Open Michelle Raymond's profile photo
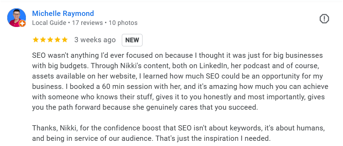 [x=16, y=17]
